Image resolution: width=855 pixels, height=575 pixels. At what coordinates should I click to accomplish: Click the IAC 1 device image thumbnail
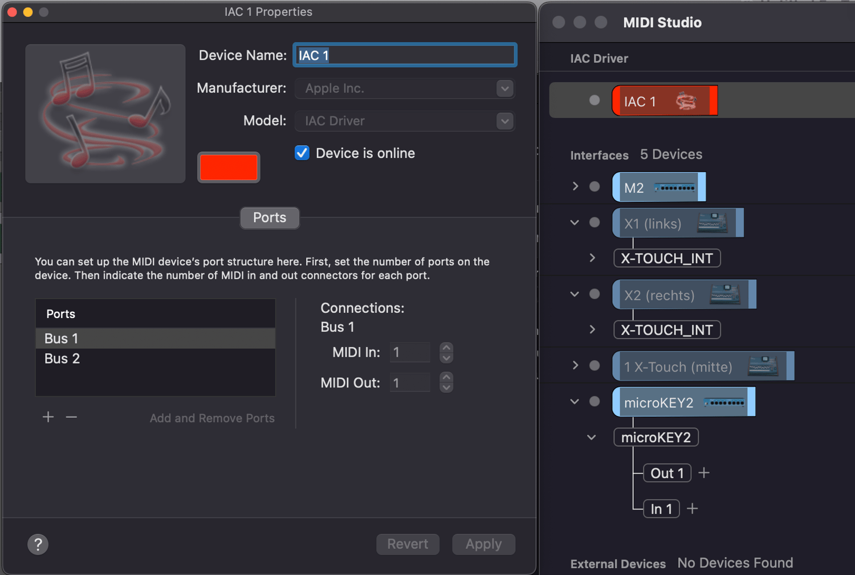(x=105, y=113)
